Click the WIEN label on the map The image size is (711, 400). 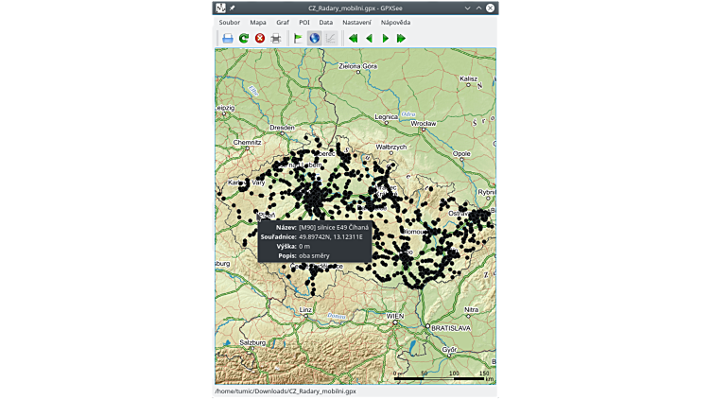coord(395,316)
